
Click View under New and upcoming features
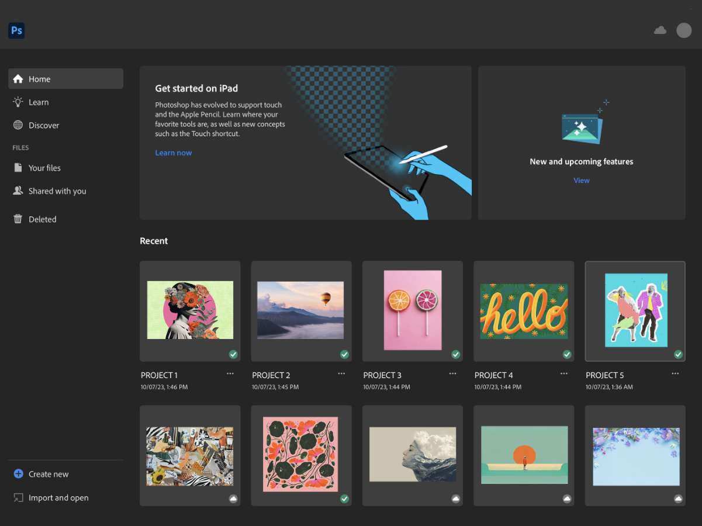click(x=581, y=180)
